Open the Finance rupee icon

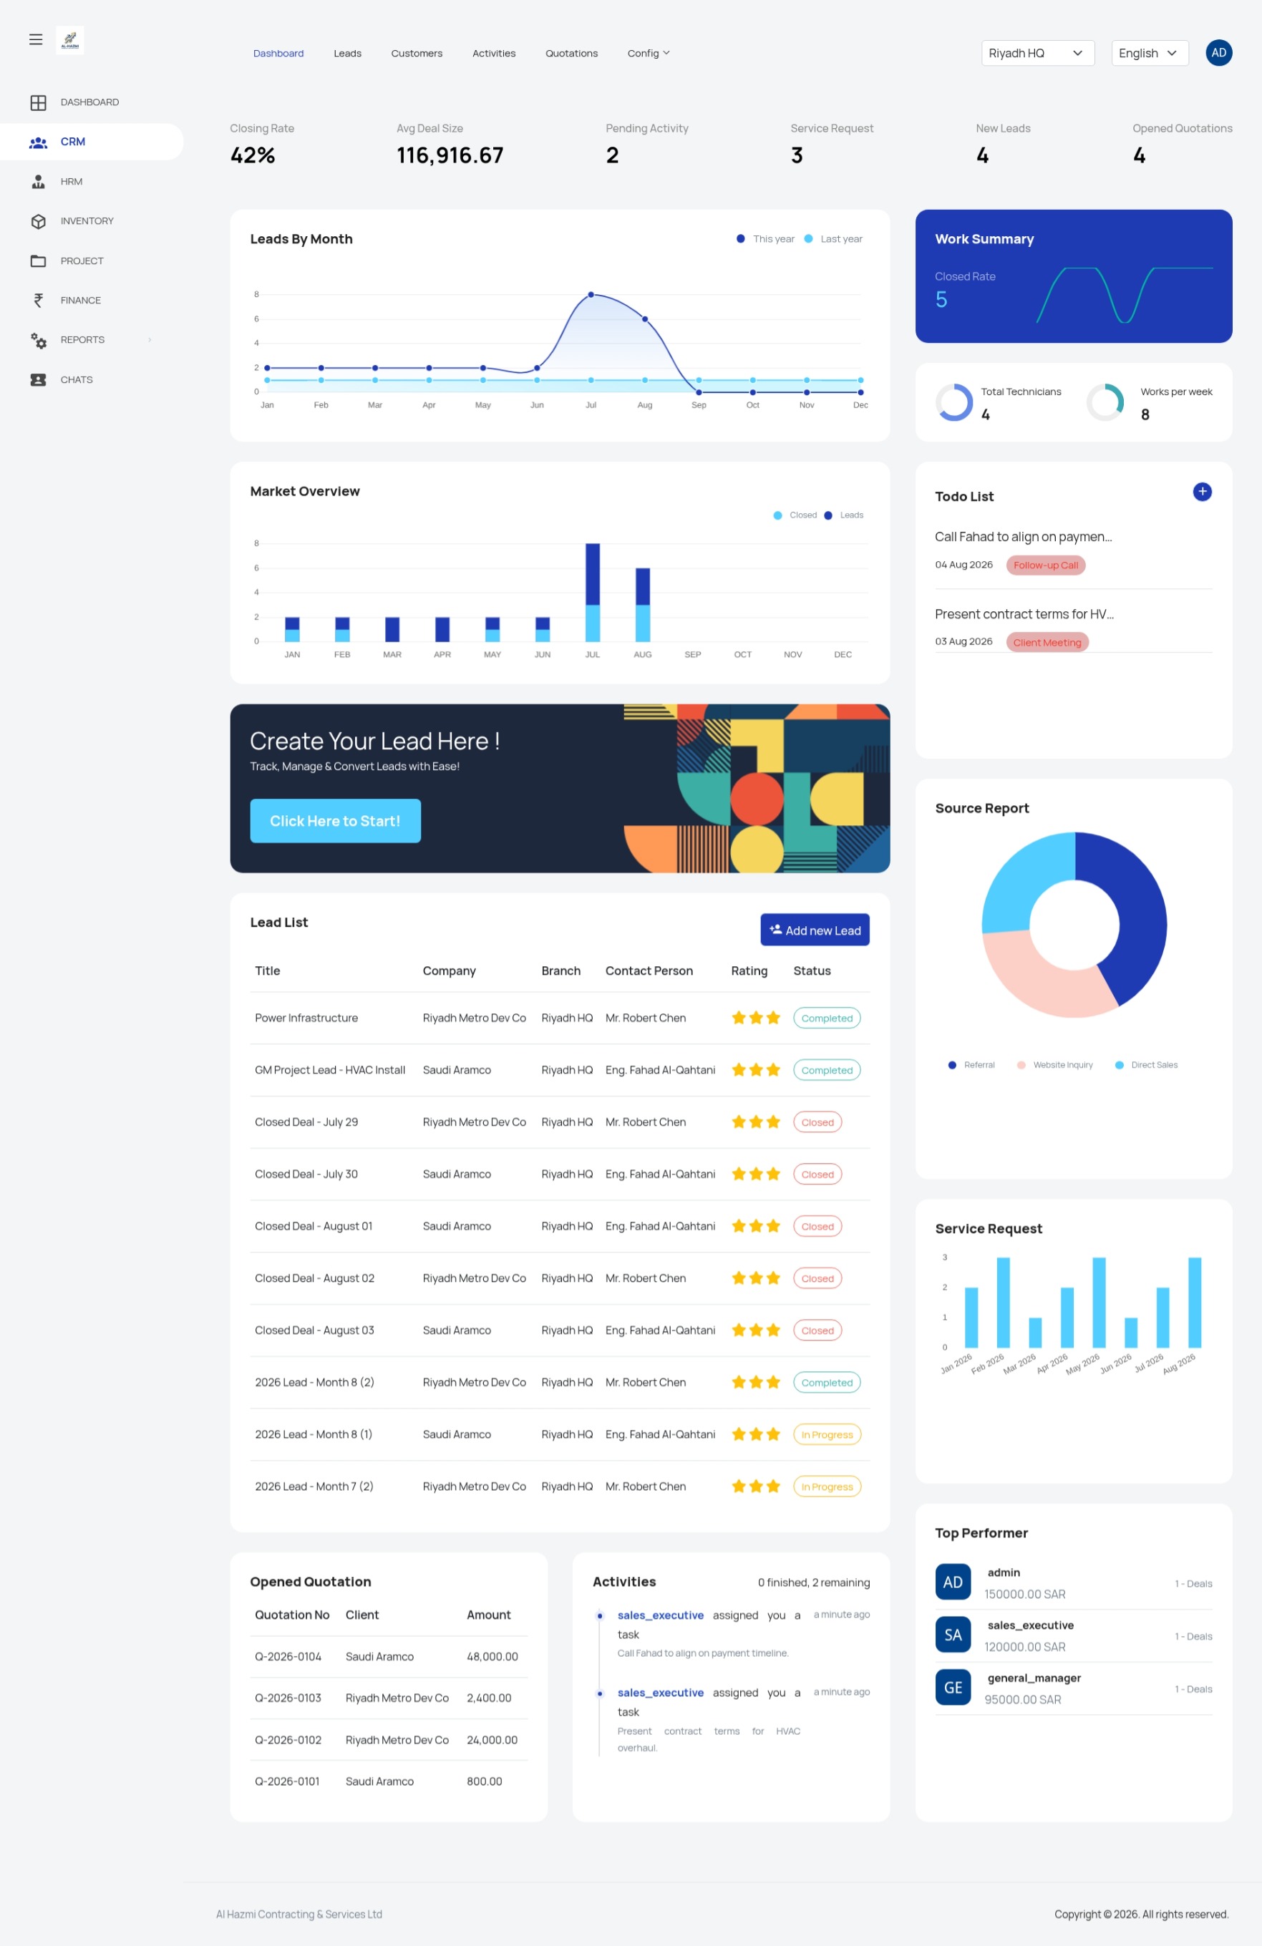pos(39,300)
